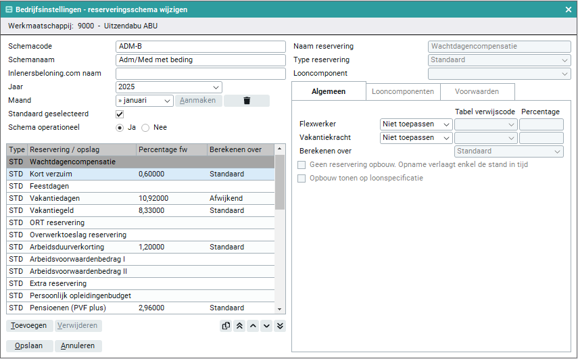Select Nee for Schema operationeel
The image size is (578, 359).
(x=146, y=127)
